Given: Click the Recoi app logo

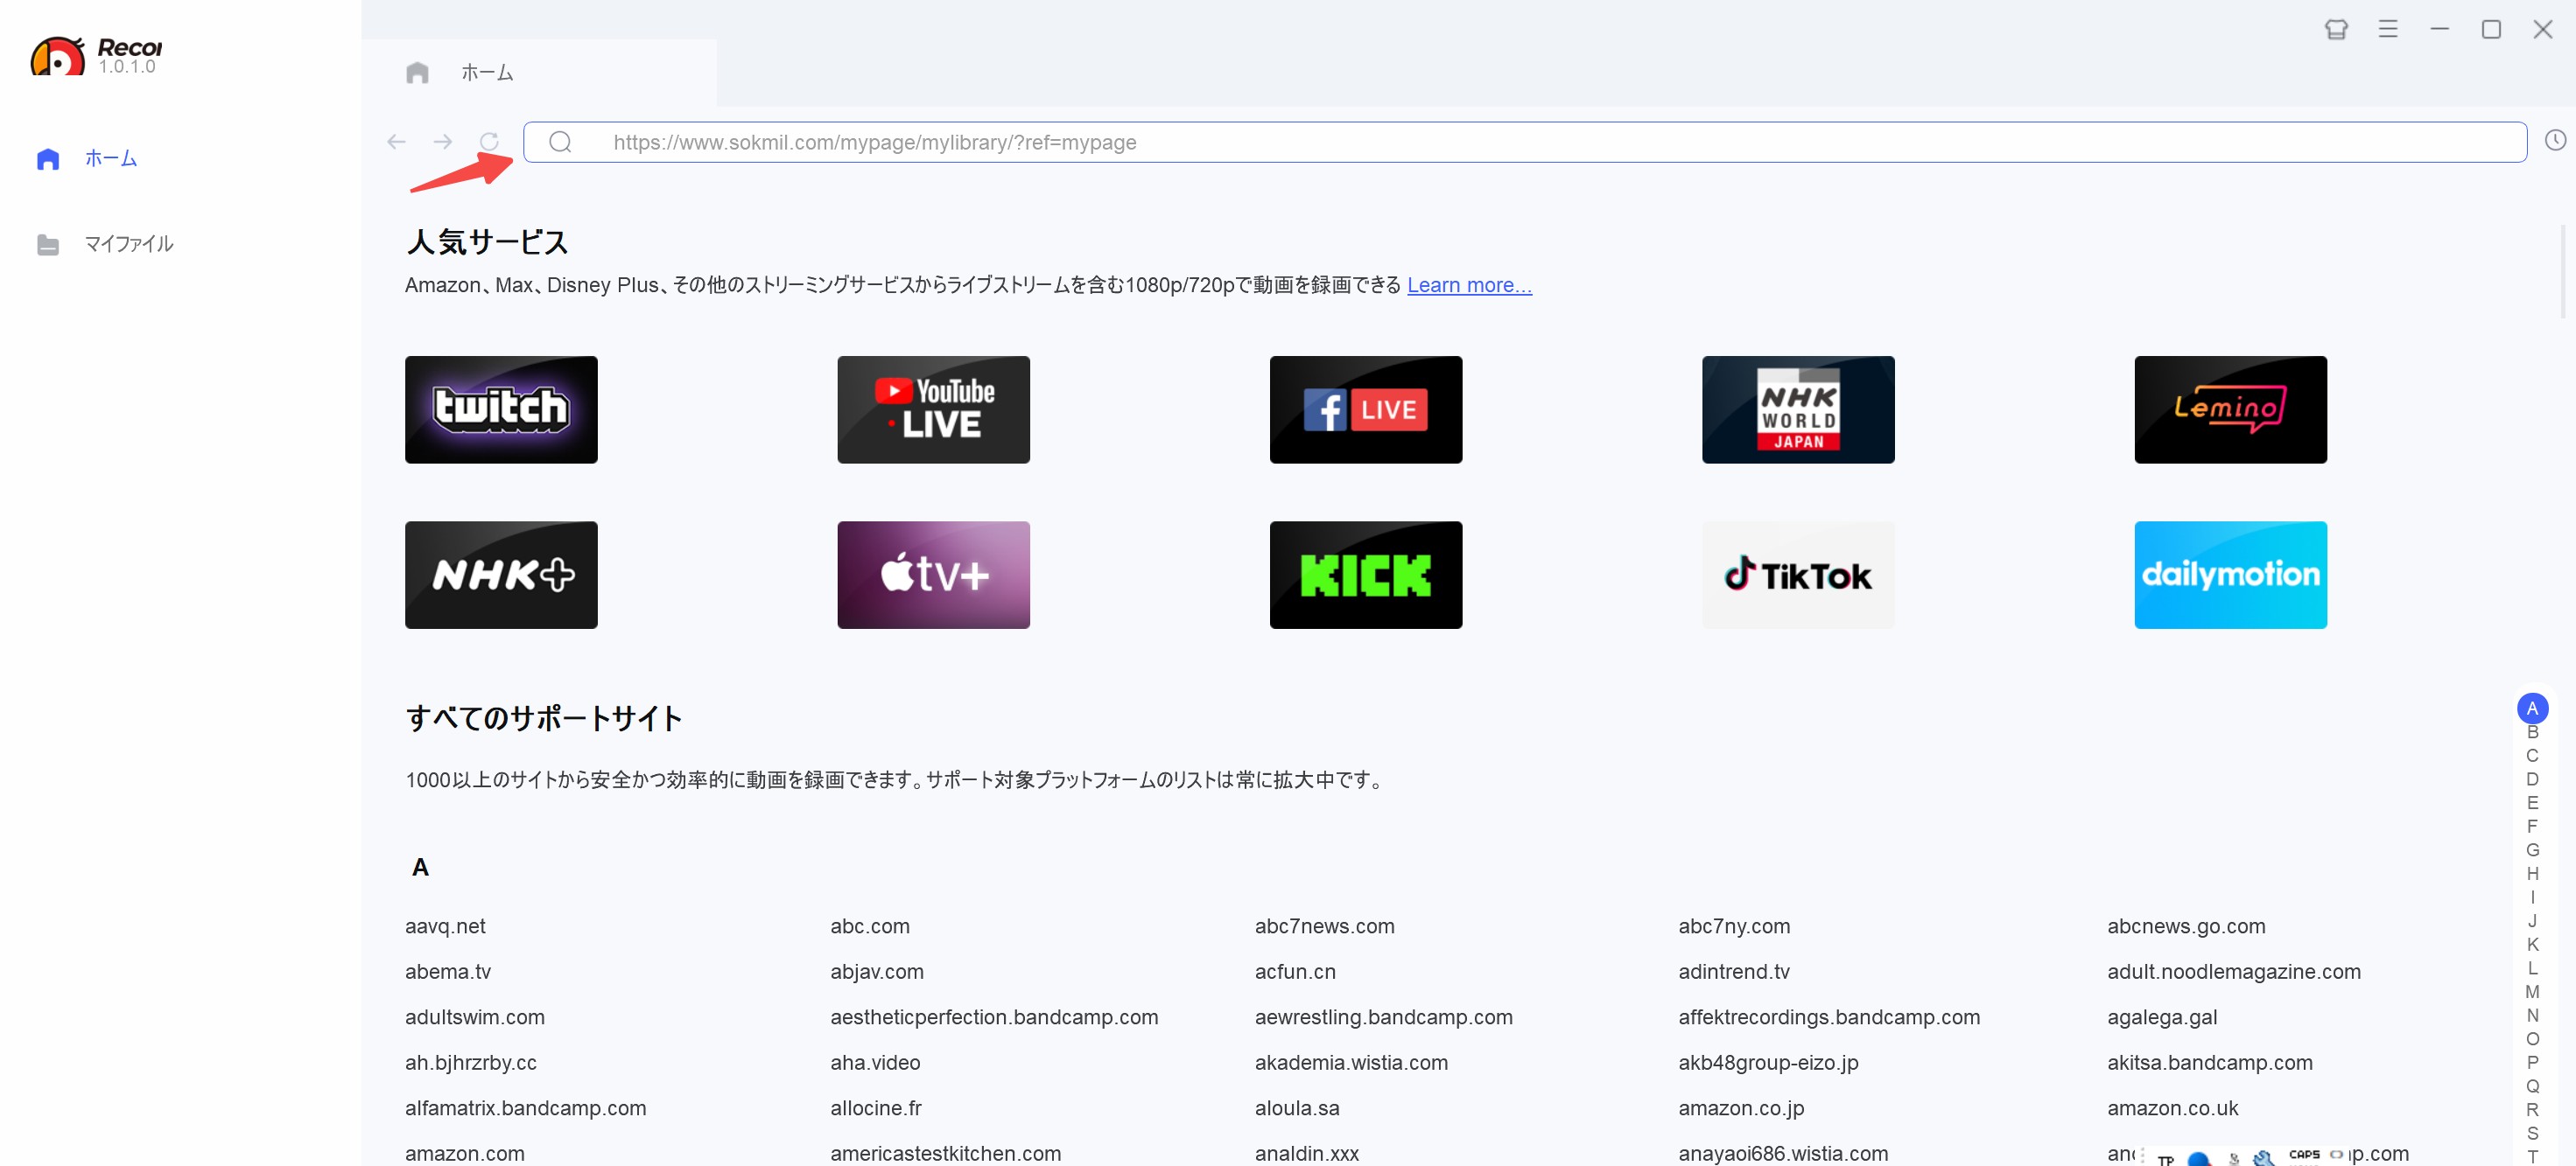Looking at the screenshot, I should [96, 57].
